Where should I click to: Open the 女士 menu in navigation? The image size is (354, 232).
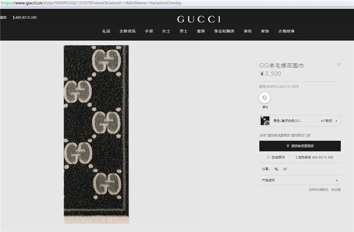[166, 31]
